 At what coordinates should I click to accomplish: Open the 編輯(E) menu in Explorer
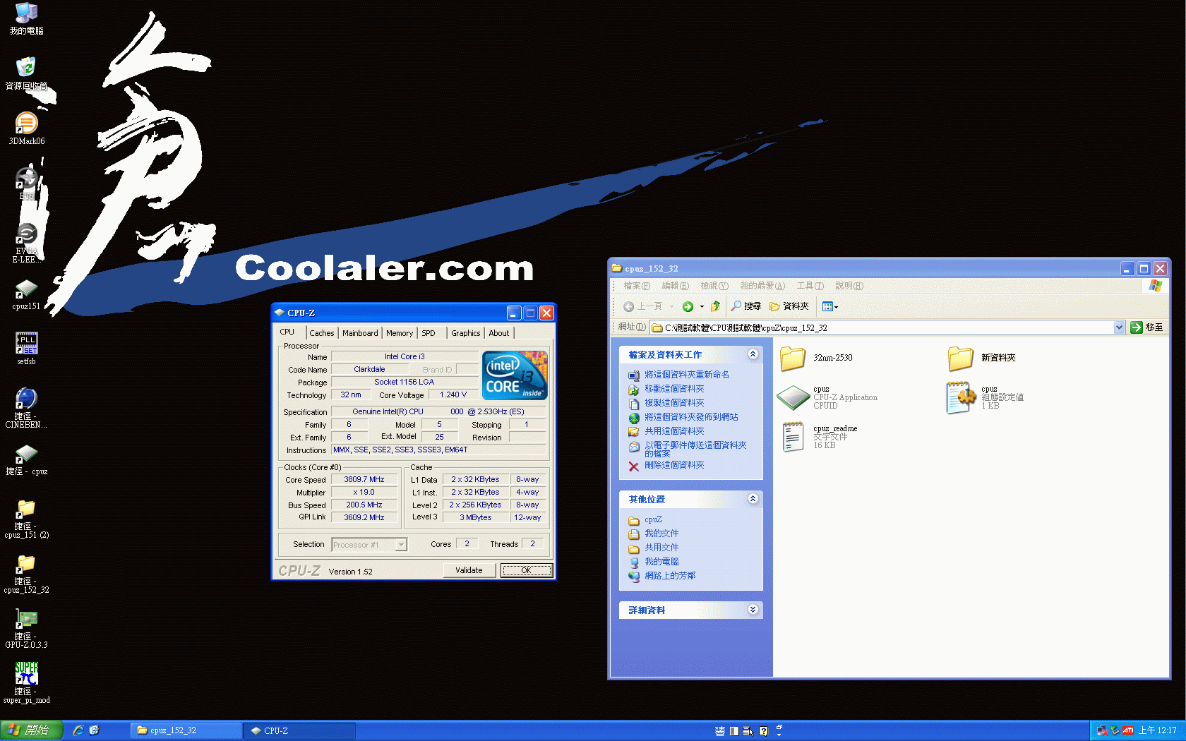click(675, 286)
